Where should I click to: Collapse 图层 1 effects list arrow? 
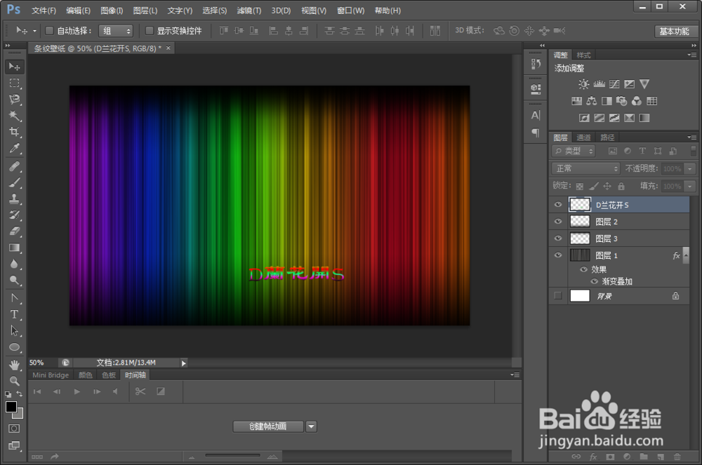686,255
